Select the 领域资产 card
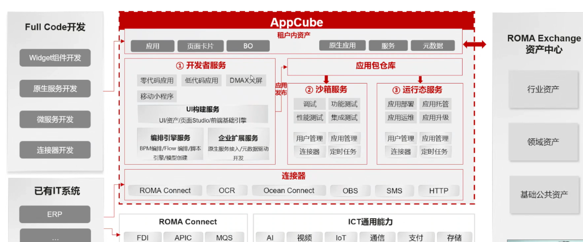583x242 pixels. point(543,142)
